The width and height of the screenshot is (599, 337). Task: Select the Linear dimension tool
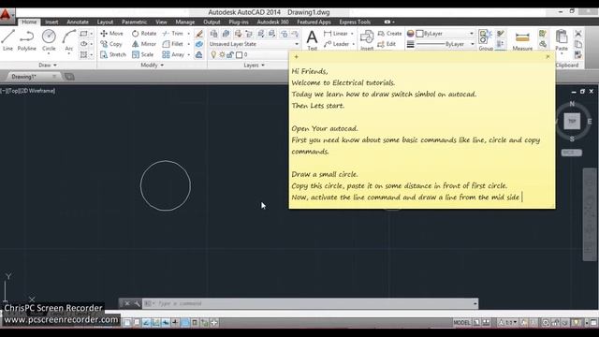tap(336, 34)
